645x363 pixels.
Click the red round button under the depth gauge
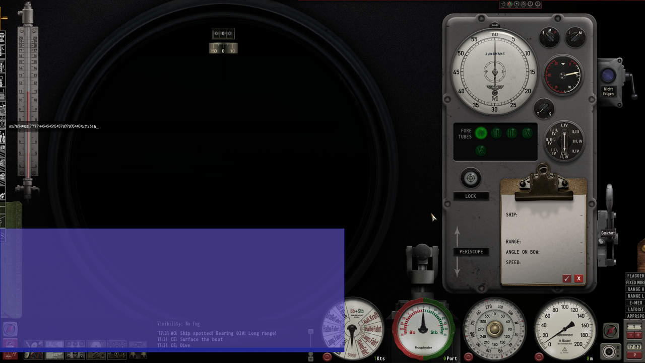coord(539,357)
